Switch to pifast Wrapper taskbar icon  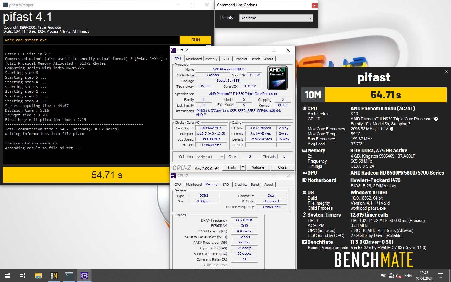pyautogui.click(x=69, y=276)
